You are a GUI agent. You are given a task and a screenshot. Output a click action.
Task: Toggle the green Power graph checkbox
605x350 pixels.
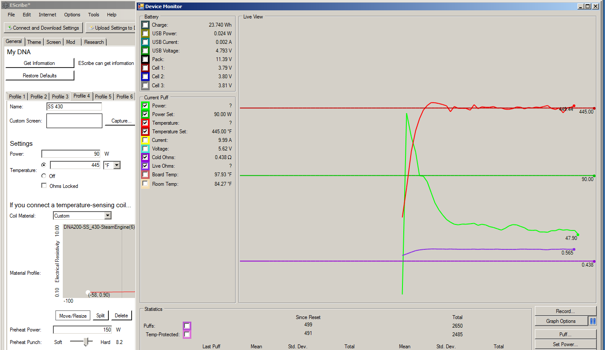(x=145, y=106)
